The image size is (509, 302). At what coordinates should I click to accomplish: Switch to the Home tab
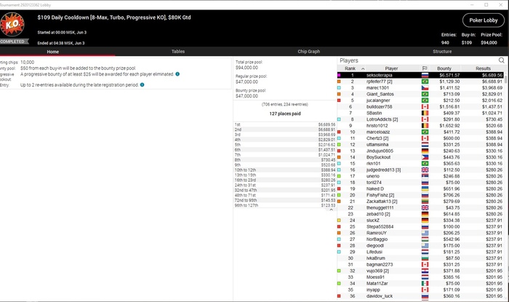click(52, 52)
